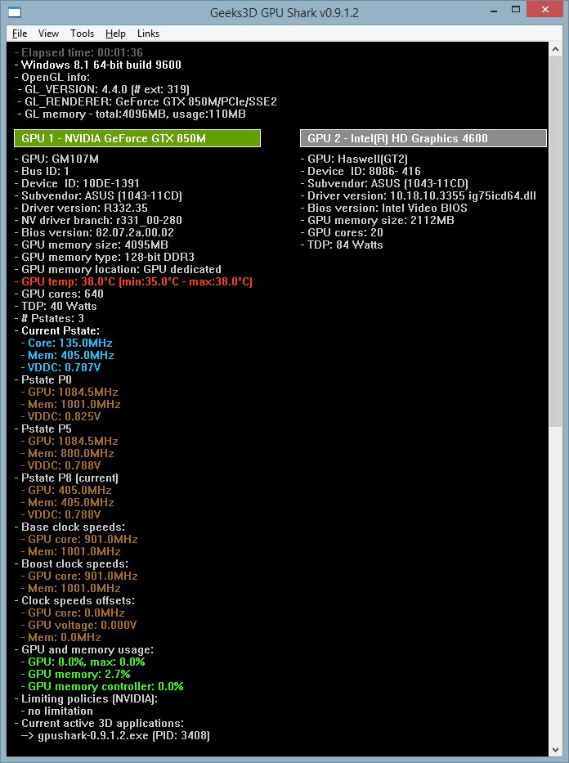Click the 'Bus ID: 1' line
569x763 pixels.
click(x=42, y=171)
